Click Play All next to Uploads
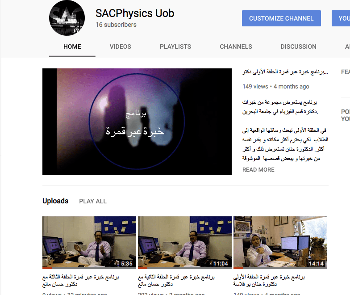350x295 pixels. [x=93, y=201]
